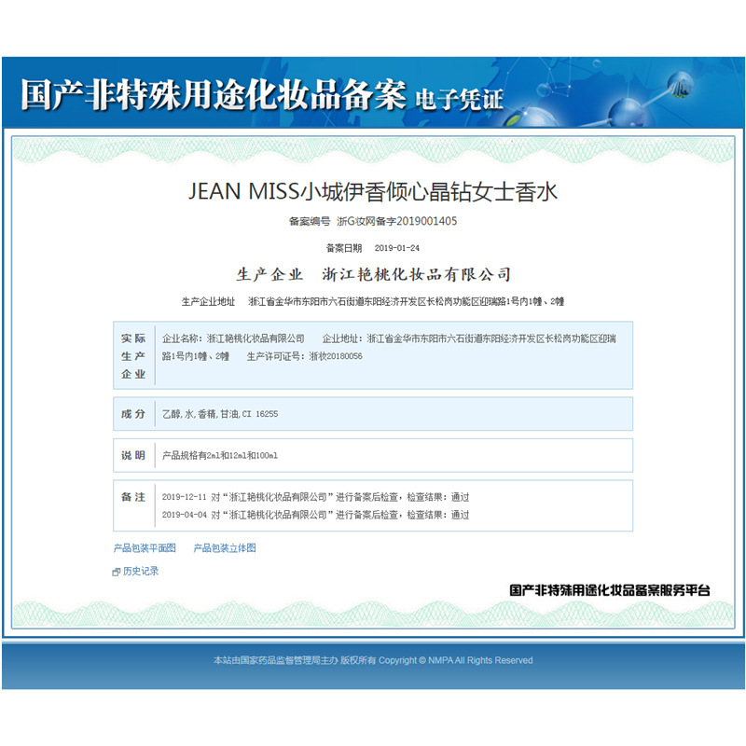Click the 生产企业 浙江艳桃化妆品有限公司 heading

[x=374, y=274]
